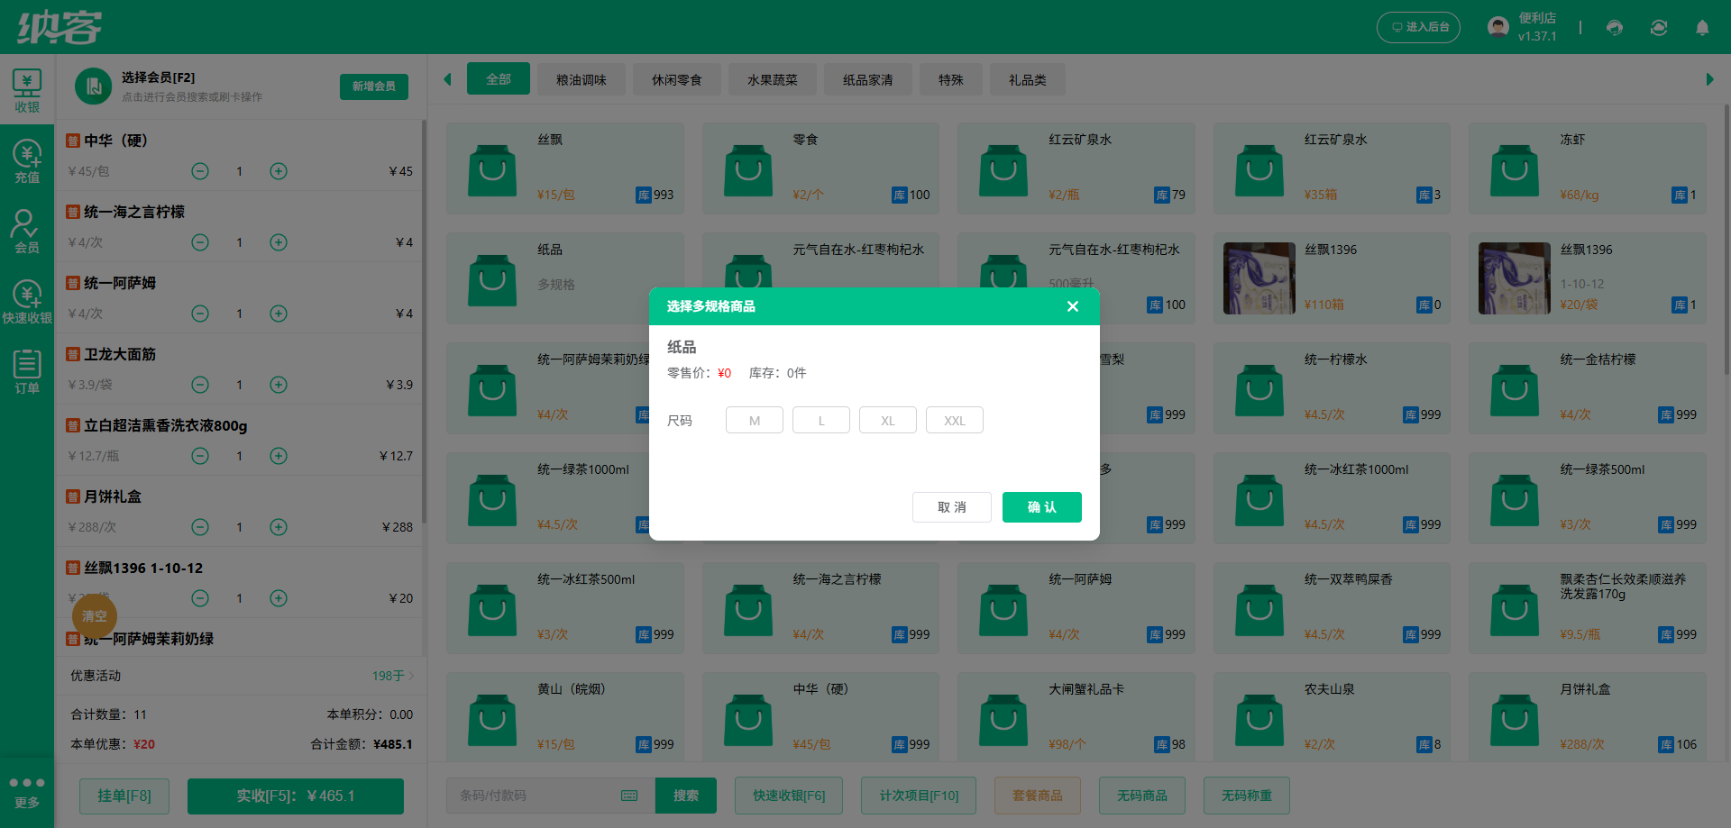
Task: Open the 充值 recharge sidebar icon
Action: pos(27,161)
